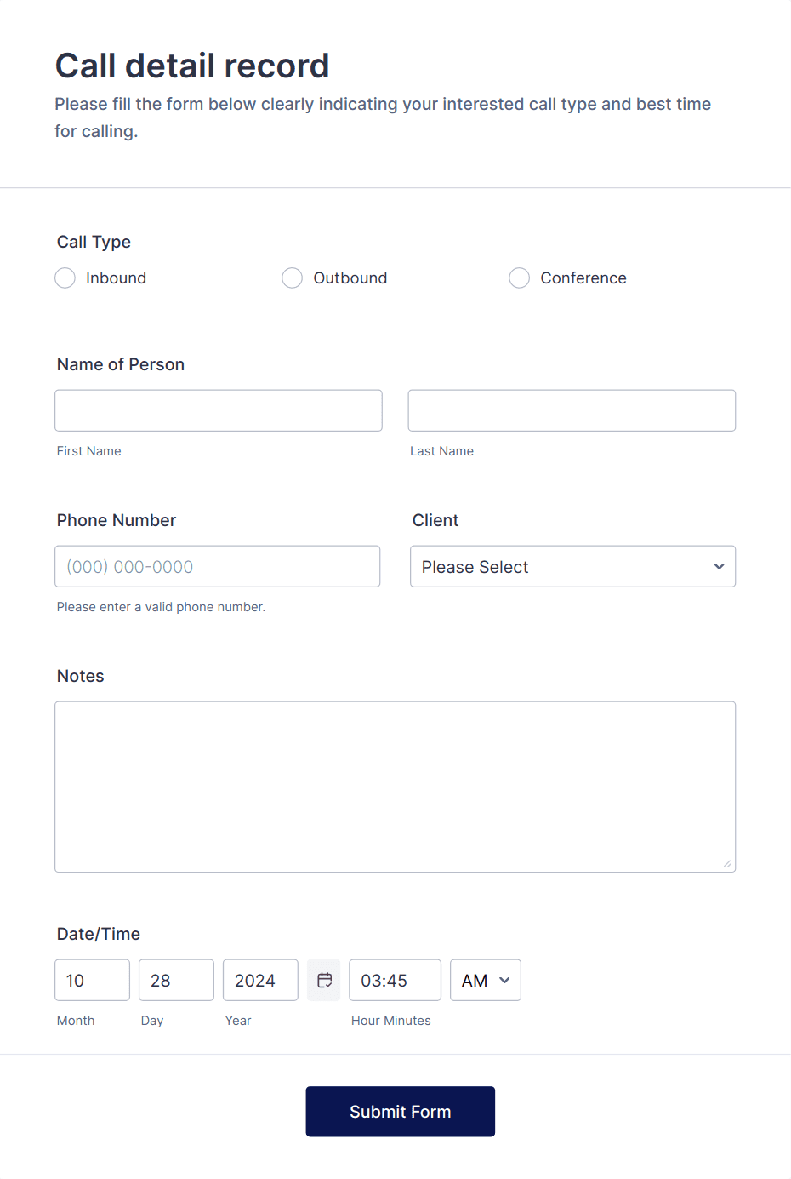The width and height of the screenshot is (791, 1179).
Task: Open the Client 'Please Select' dropdown
Action: coord(572,566)
